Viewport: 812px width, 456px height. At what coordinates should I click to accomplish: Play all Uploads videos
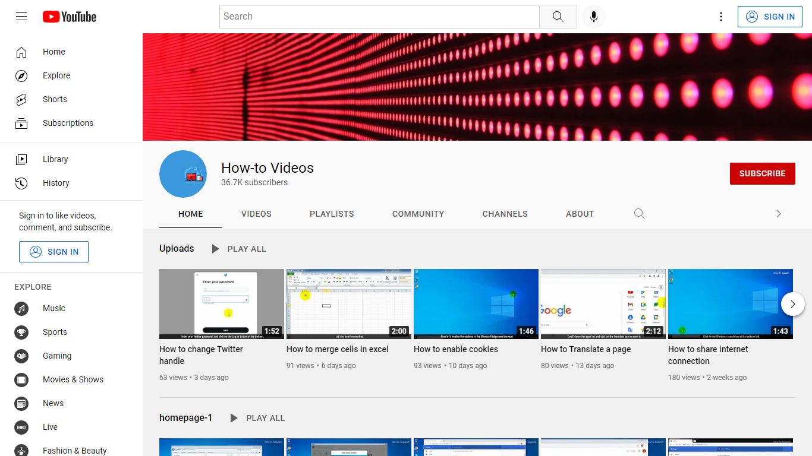(x=238, y=249)
